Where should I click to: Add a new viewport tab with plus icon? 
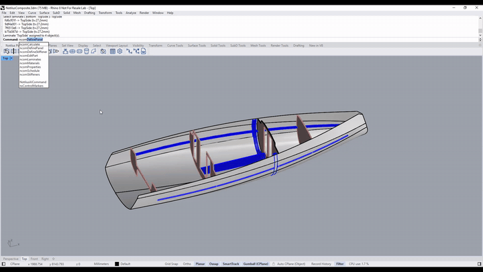pos(53,259)
